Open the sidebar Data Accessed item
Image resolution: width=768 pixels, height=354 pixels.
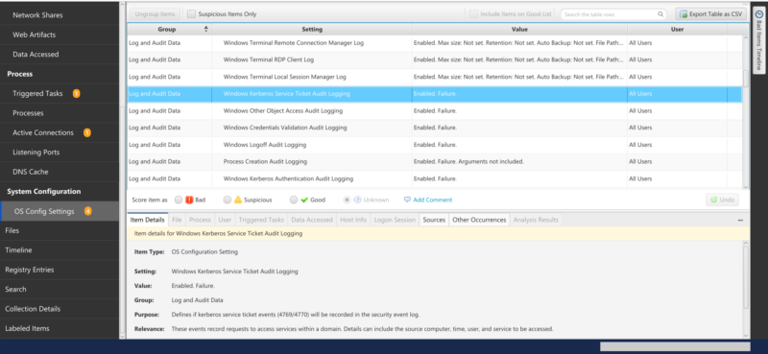click(60, 55)
